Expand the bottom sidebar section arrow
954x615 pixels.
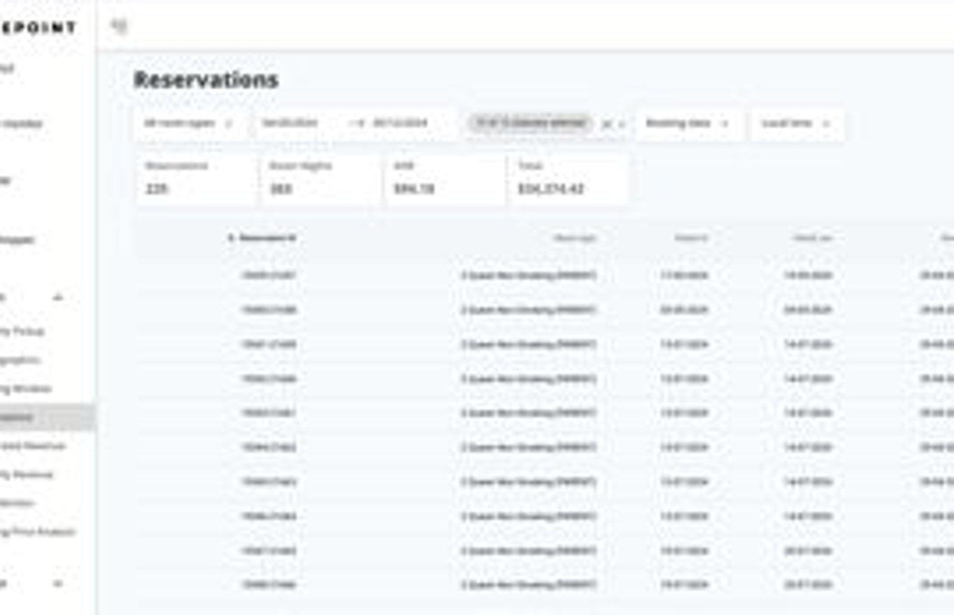[x=58, y=584]
